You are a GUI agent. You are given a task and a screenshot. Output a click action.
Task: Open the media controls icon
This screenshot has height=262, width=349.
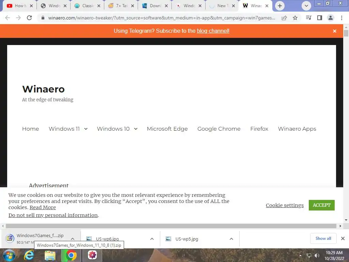pyautogui.click(x=308, y=18)
